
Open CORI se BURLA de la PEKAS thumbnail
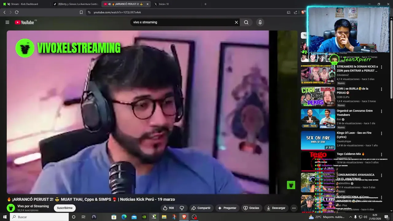318,96
